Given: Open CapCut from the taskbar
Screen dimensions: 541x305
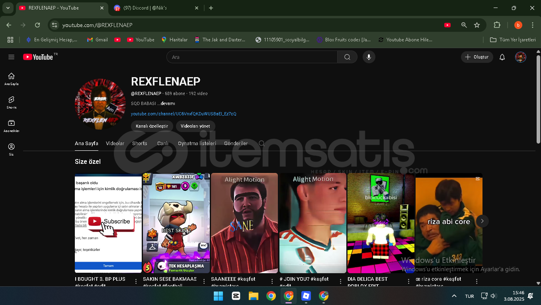Looking at the screenshot, I should click(236, 295).
